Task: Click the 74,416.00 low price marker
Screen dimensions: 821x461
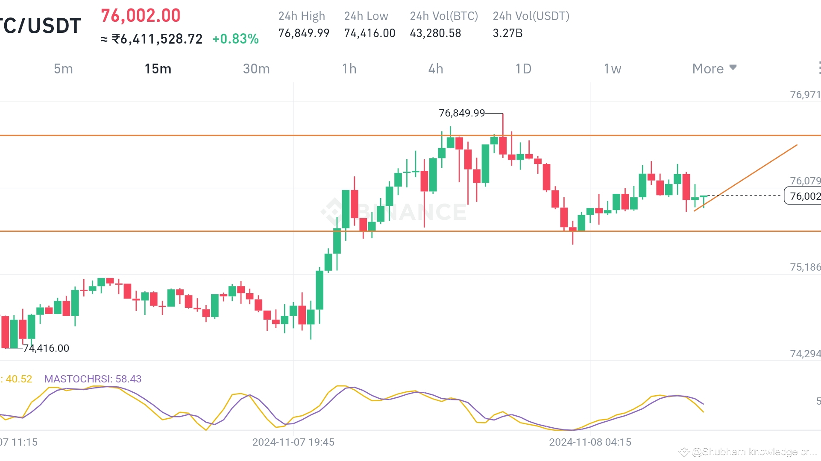Action: (46, 348)
